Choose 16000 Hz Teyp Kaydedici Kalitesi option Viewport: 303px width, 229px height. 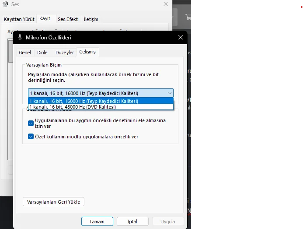[x=101, y=101]
